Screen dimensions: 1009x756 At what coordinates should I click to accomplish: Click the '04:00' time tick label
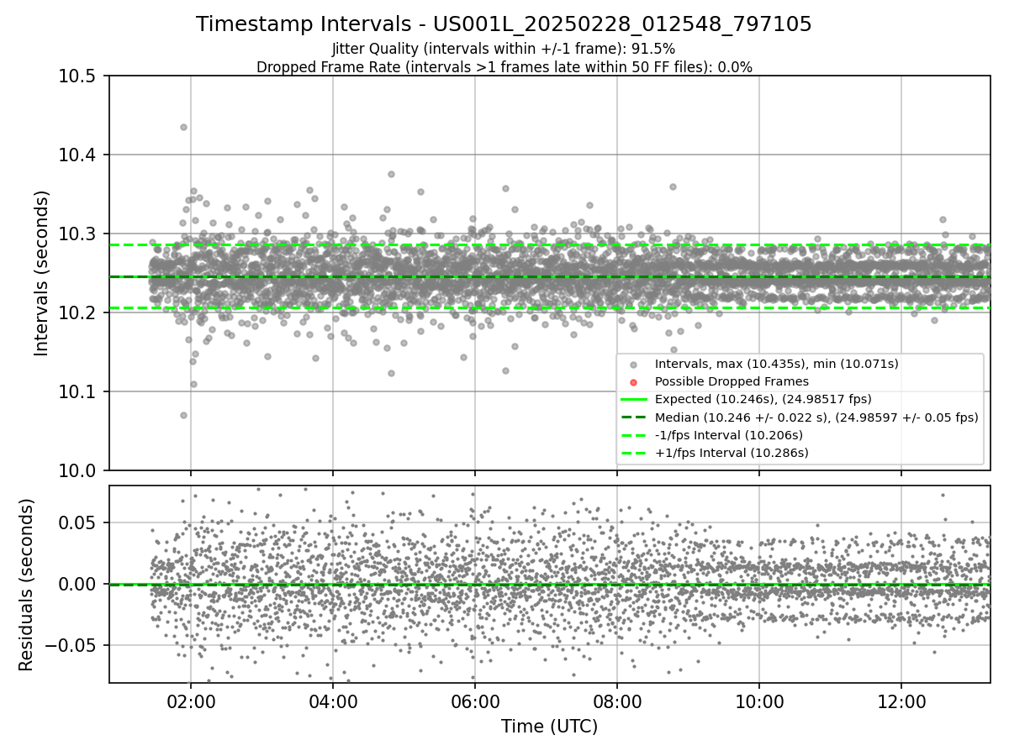coord(333,701)
